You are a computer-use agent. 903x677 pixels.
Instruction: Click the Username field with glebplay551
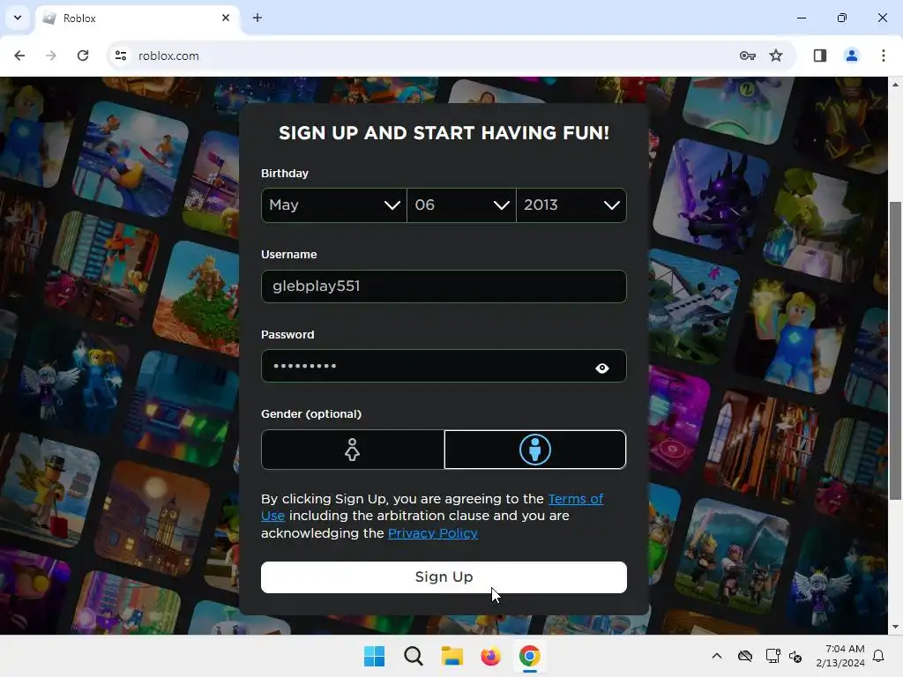click(x=444, y=286)
